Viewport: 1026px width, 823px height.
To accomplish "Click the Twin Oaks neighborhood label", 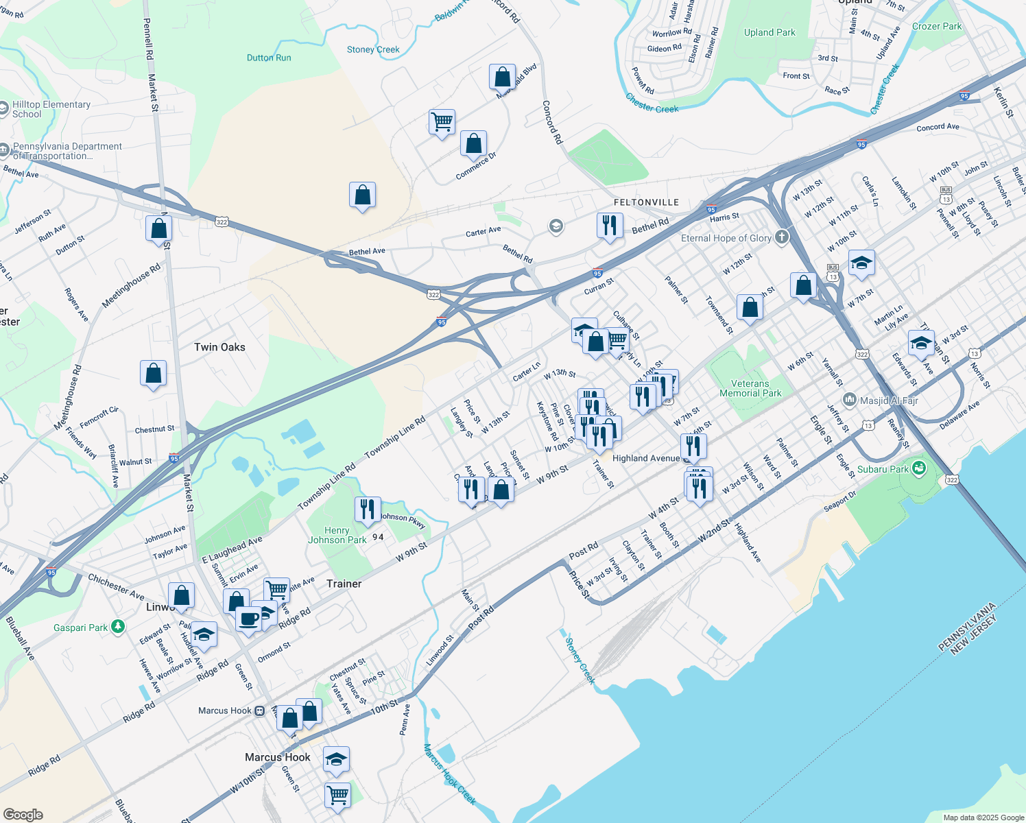I will [x=219, y=347].
